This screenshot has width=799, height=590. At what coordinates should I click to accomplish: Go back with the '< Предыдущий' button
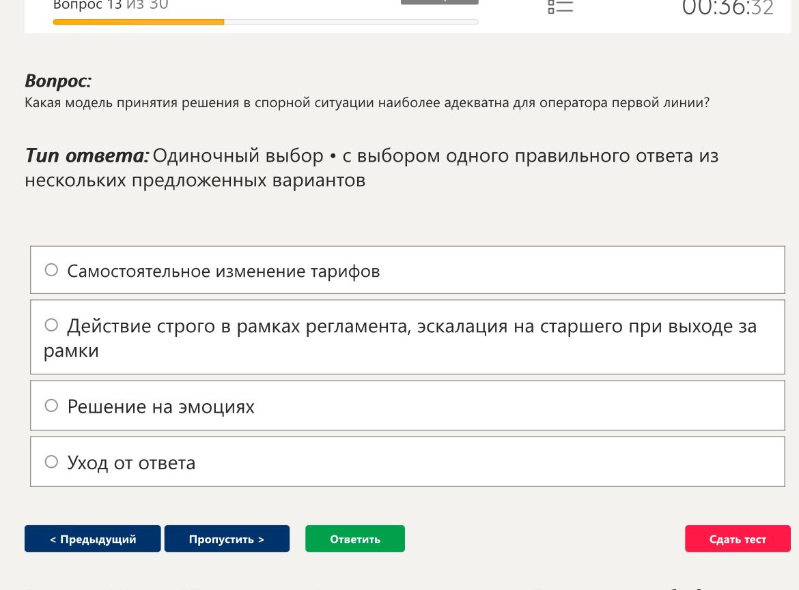93,539
